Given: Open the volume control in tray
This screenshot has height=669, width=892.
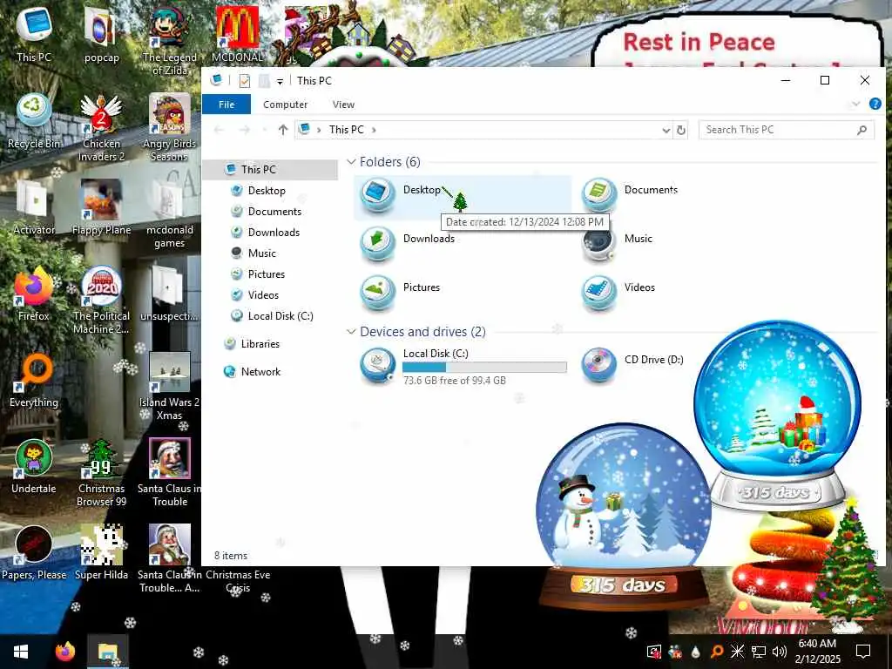Looking at the screenshot, I should (780, 652).
